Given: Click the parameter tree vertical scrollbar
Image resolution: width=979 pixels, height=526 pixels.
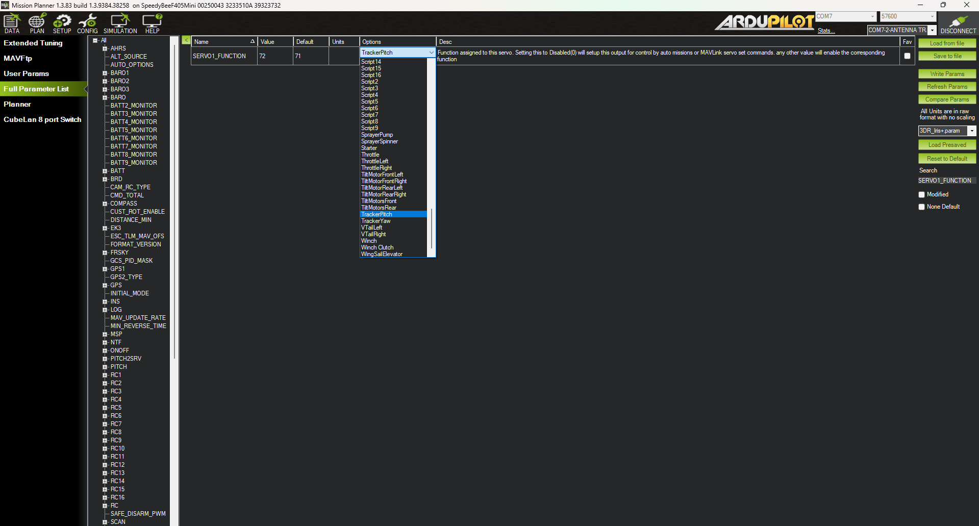Looking at the screenshot, I should [174, 202].
